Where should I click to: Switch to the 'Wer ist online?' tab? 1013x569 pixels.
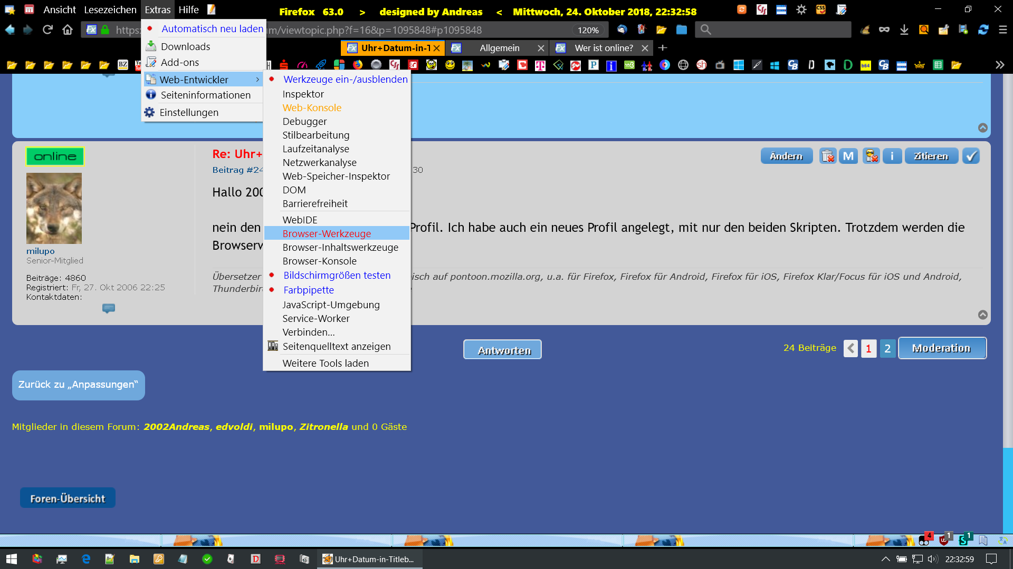click(x=603, y=48)
